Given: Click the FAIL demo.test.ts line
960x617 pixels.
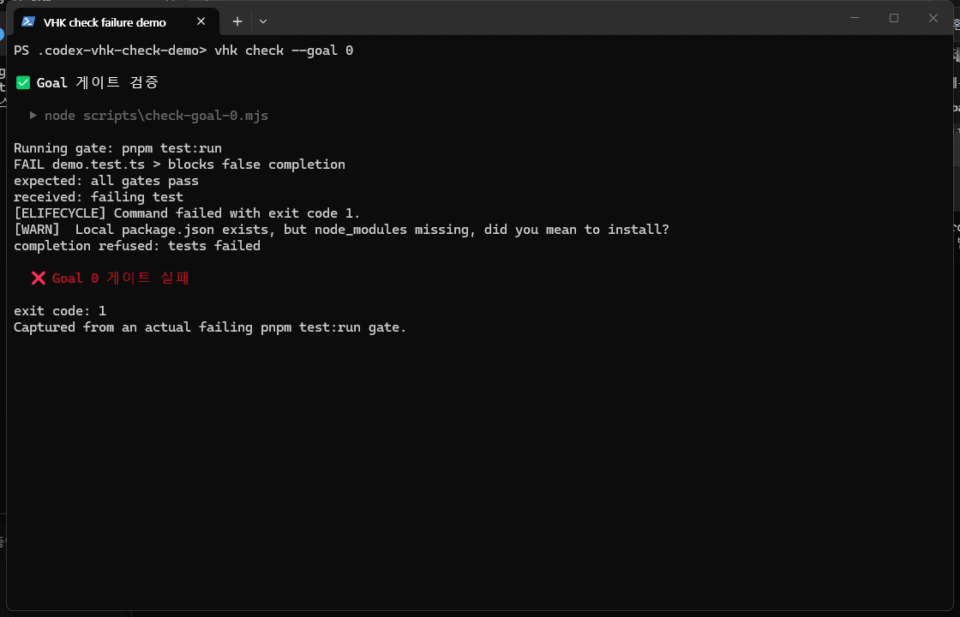Looking at the screenshot, I should pyautogui.click(x=179, y=165).
